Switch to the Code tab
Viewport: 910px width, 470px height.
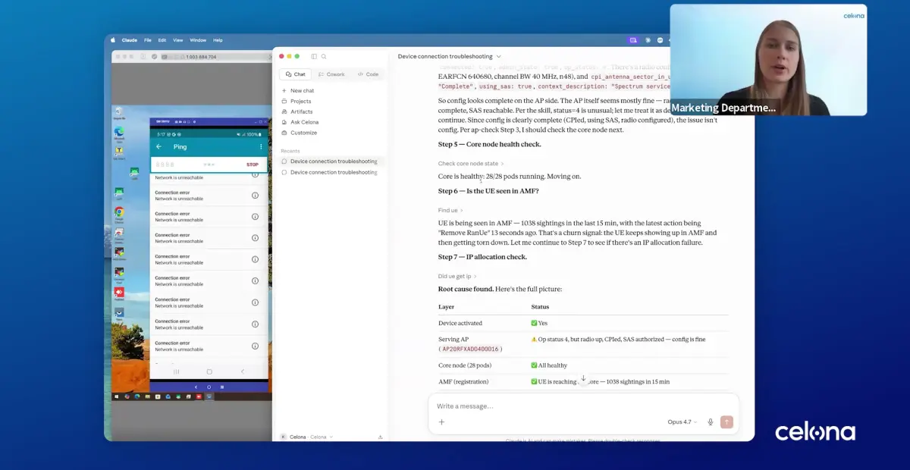[x=368, y=74]
